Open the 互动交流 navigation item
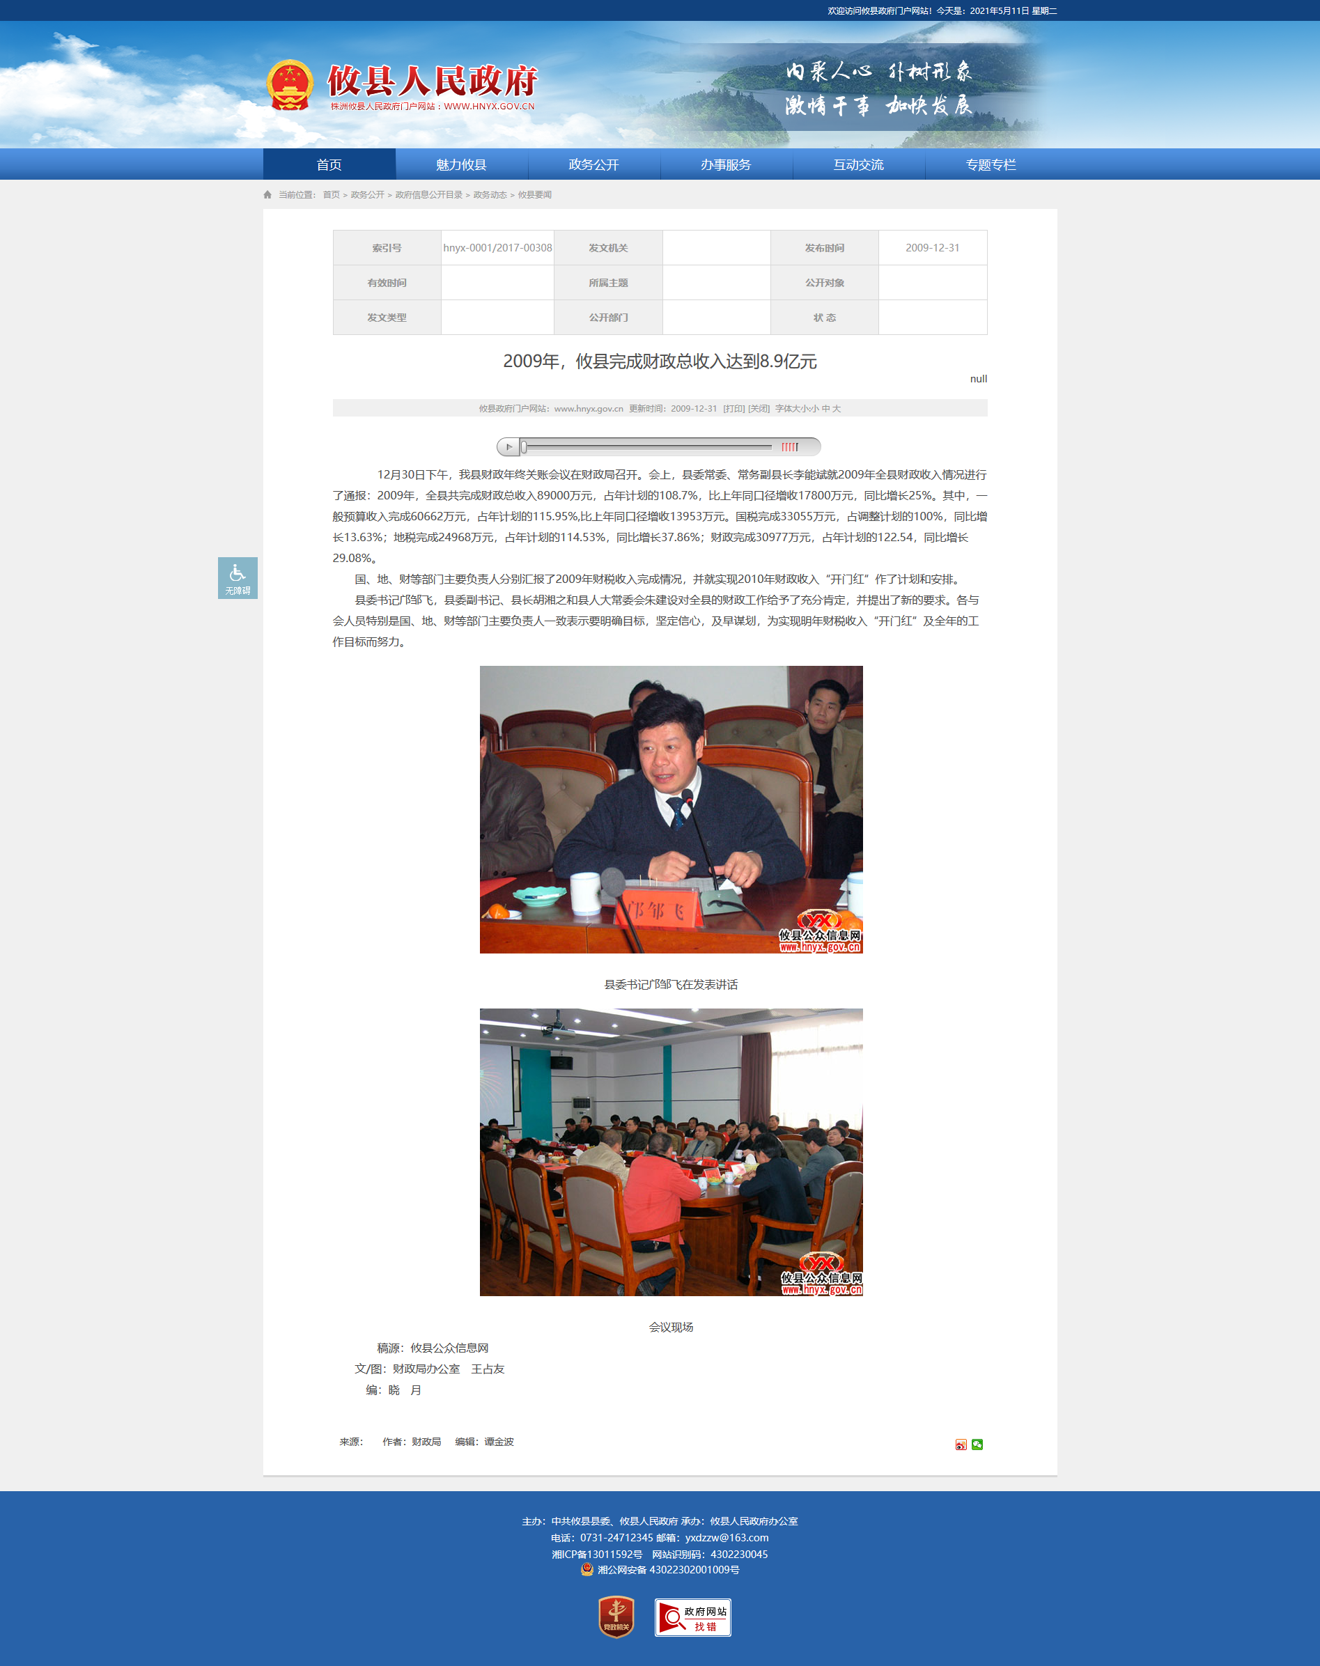This screenshot has width=1320, height=1666. [x=858, y=164]
